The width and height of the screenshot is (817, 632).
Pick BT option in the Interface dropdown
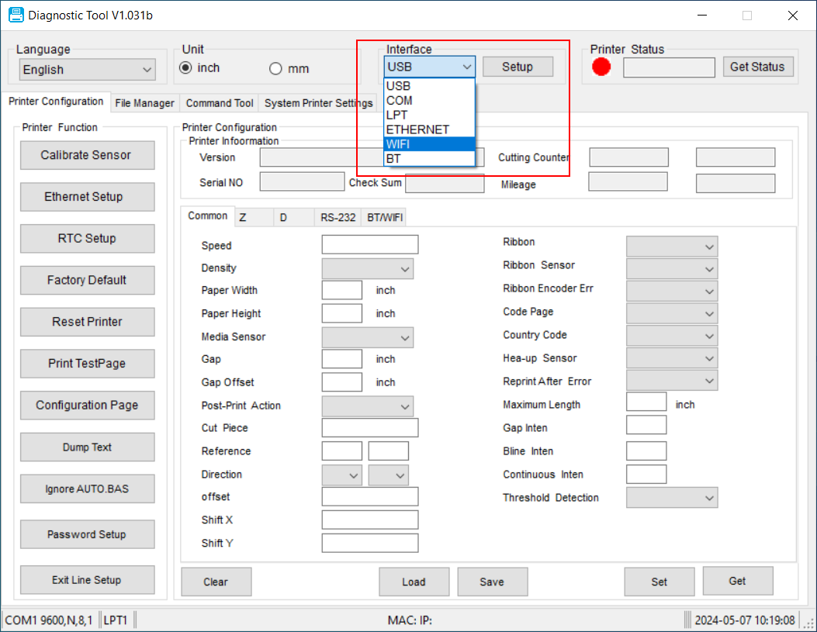[429, 158]
